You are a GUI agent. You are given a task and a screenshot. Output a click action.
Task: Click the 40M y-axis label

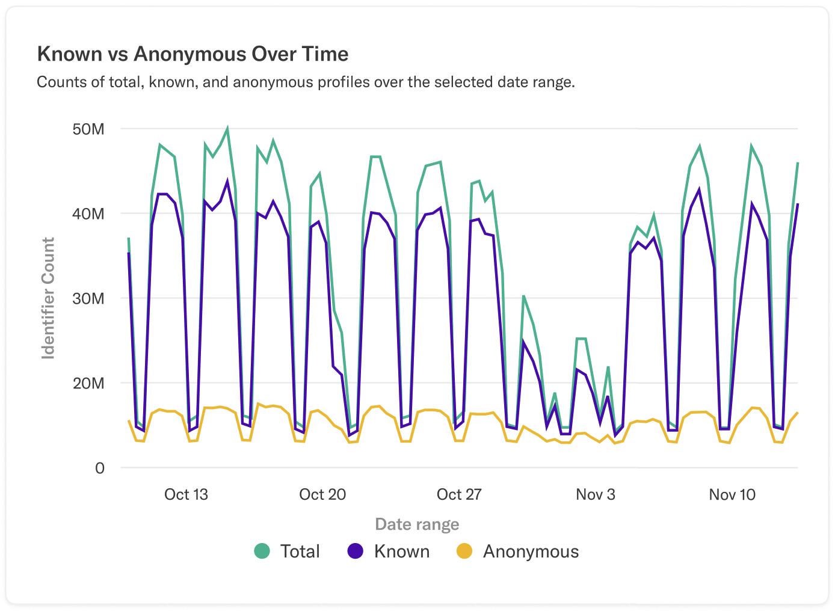click(88, 214)
